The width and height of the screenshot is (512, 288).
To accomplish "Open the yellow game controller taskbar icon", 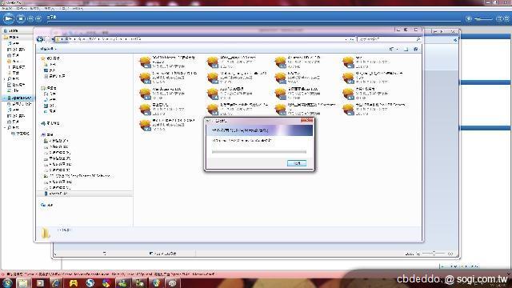I will point(73,283).
